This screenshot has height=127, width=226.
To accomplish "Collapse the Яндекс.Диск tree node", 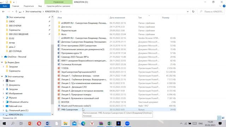I will [2, 62].
